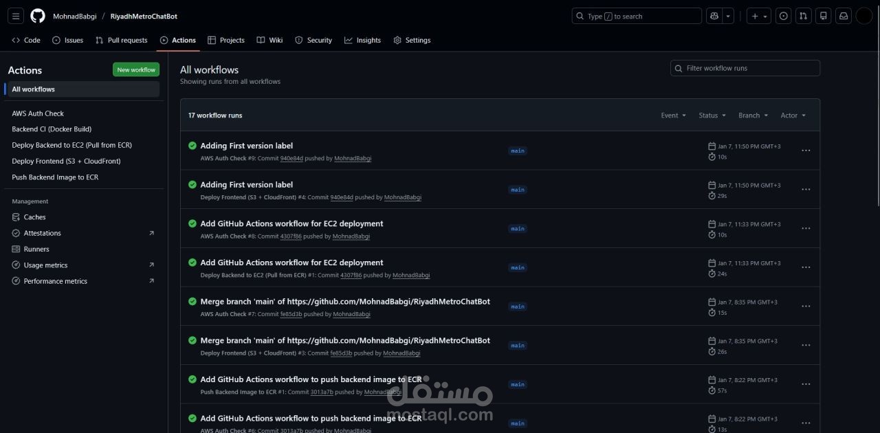This screenshot has width=880, height=433.
Task: Switch to the Issues tab
Action: coord(67,41)
